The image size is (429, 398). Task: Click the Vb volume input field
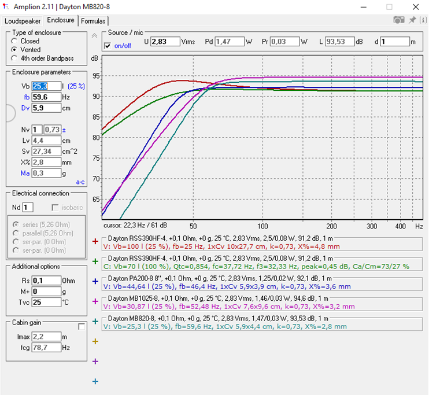tap(46, 86)
